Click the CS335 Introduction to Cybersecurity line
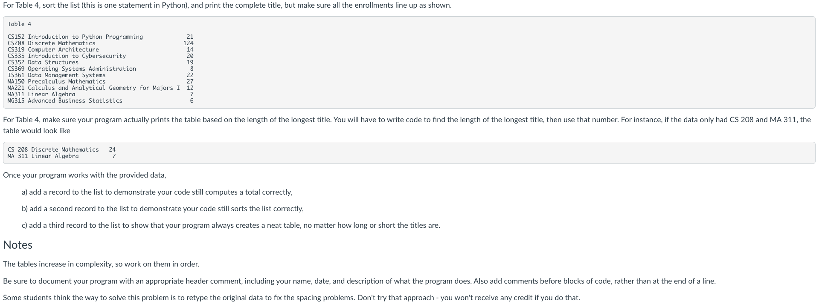This screenshot has width=816, height=307. click(x=67, y=56)
